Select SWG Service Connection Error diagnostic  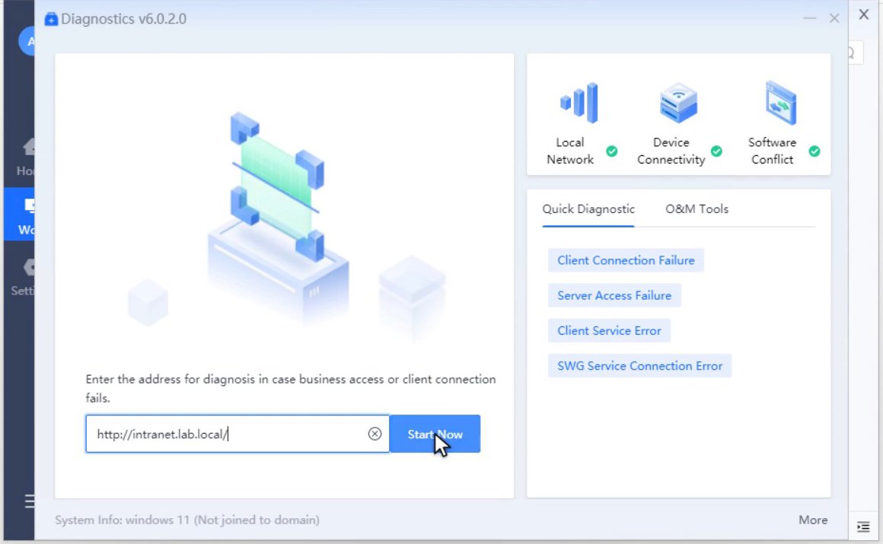pyautogui.click(x=639, y=365)
